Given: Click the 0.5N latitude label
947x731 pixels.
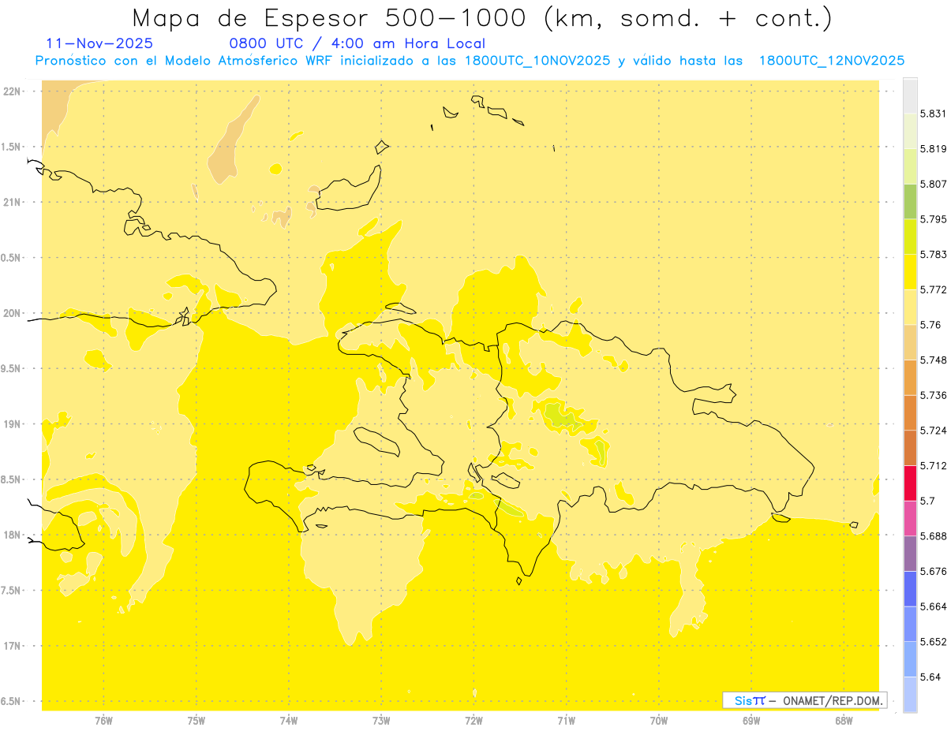Looking at the screenshot, I should [12, 258].
